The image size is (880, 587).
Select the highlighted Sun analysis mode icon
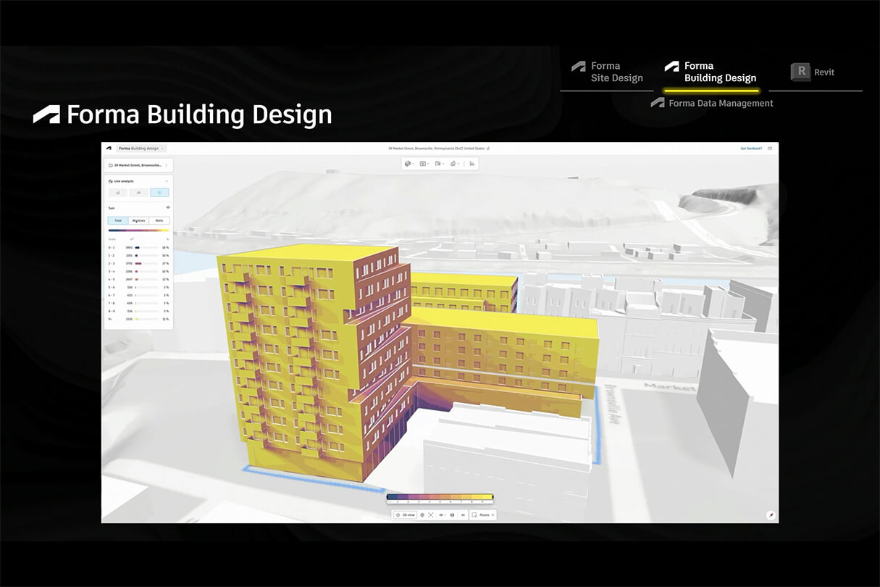coord(159,193)
